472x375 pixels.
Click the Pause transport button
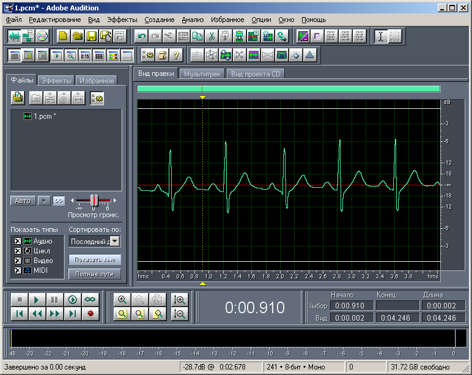pos(54,300)
